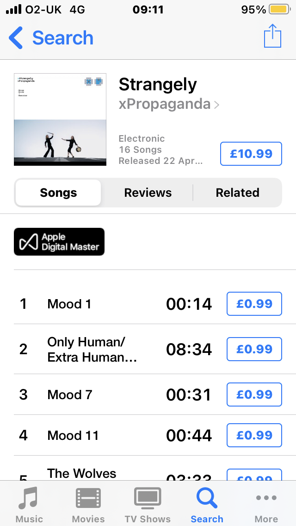The image size is (296, 526).
Task: Buy the album for £10.99
Action: coord(251,154)
